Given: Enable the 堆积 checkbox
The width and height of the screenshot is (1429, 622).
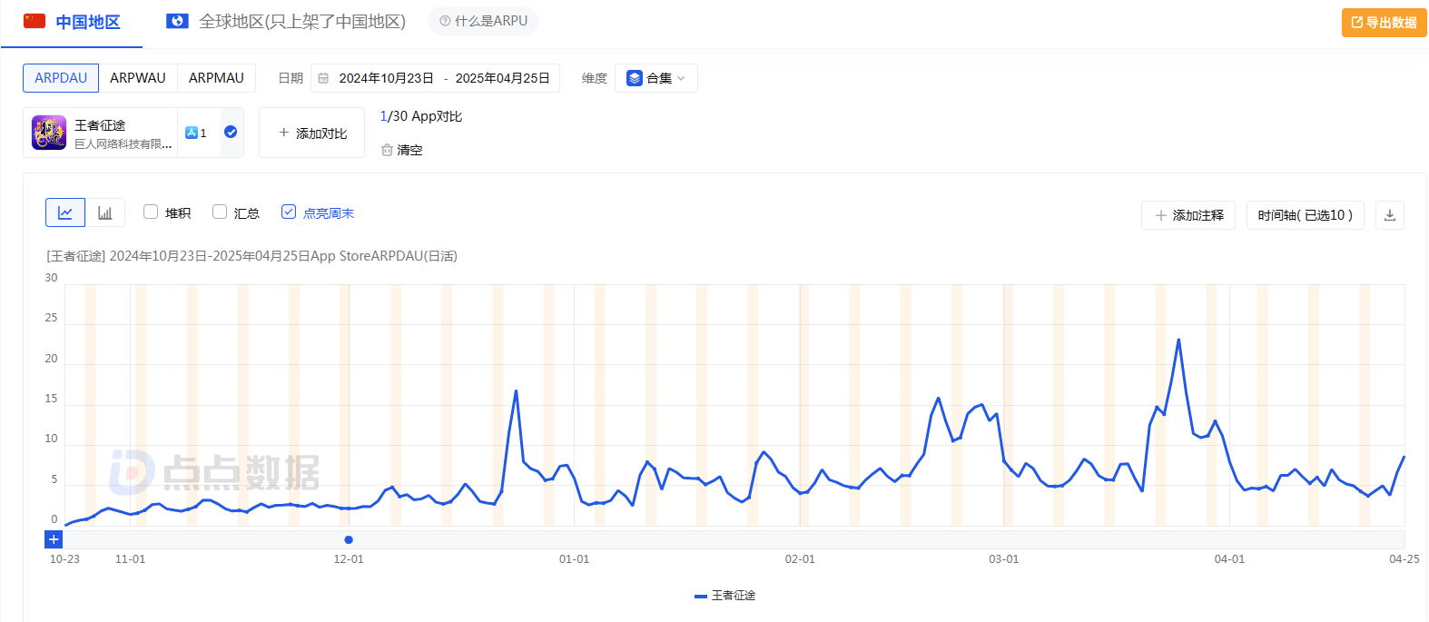Looking at the screenshot, I should tap(151, 212).
